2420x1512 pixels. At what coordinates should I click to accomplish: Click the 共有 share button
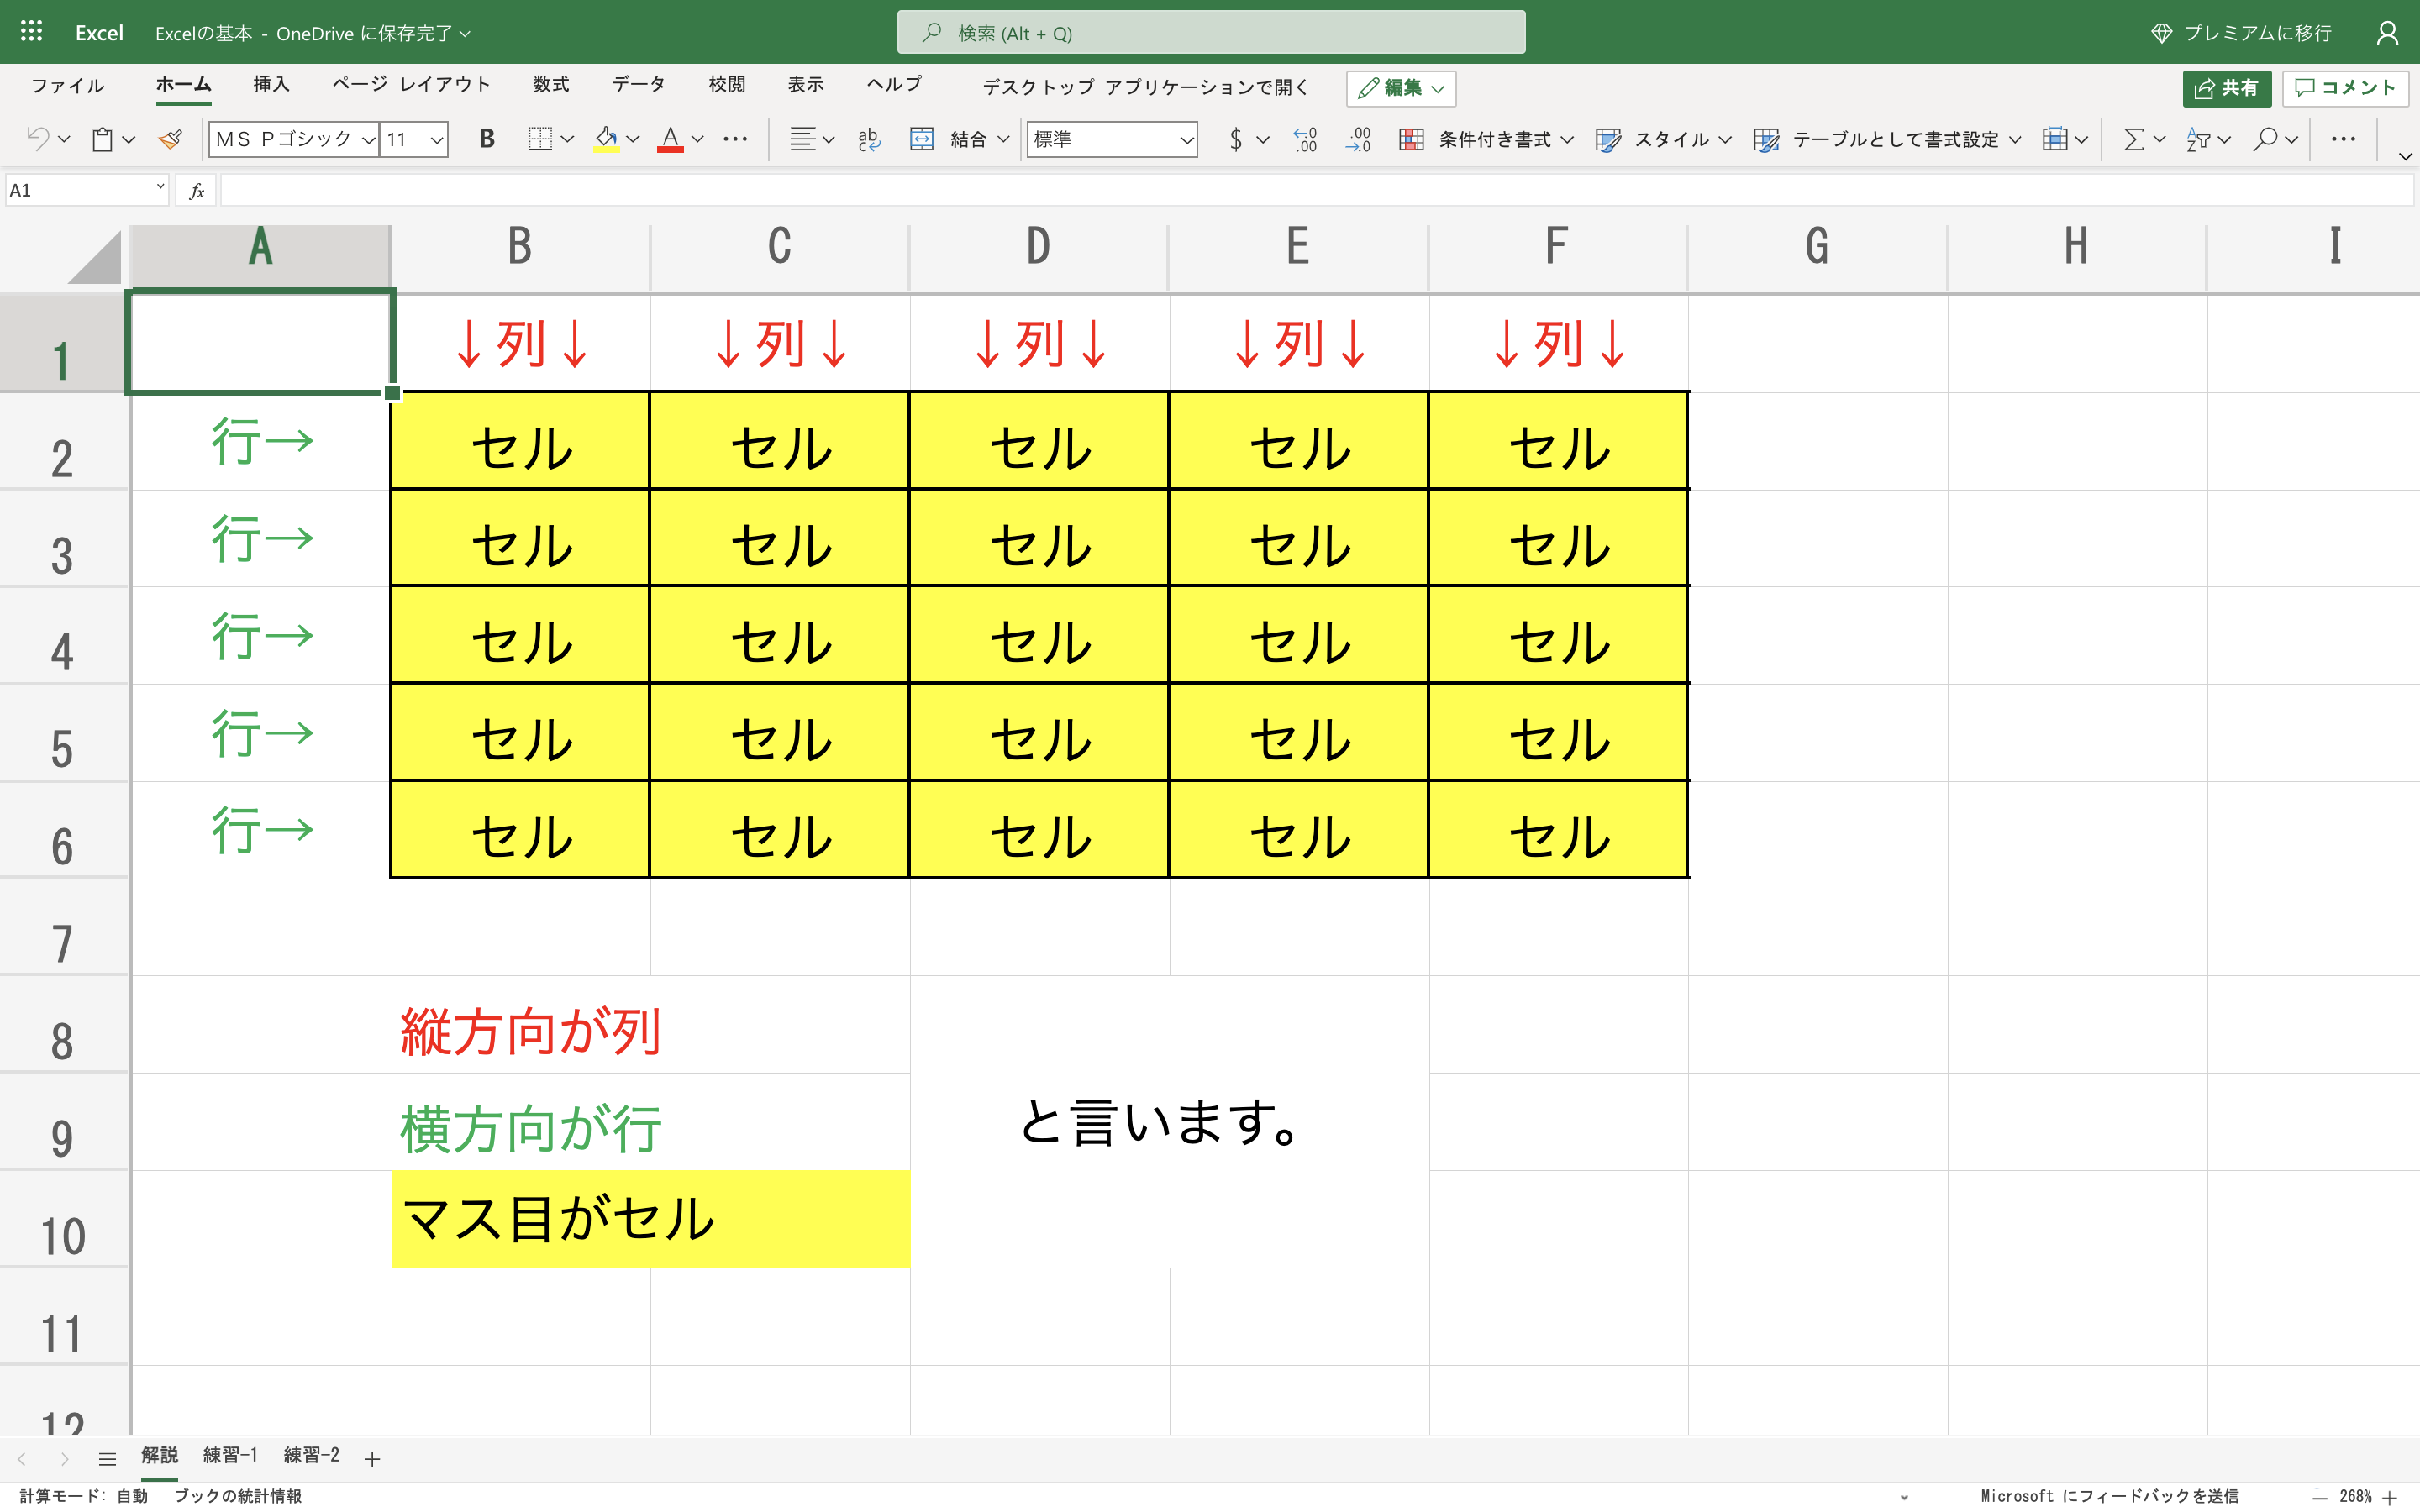click(x=2226, y=88)
